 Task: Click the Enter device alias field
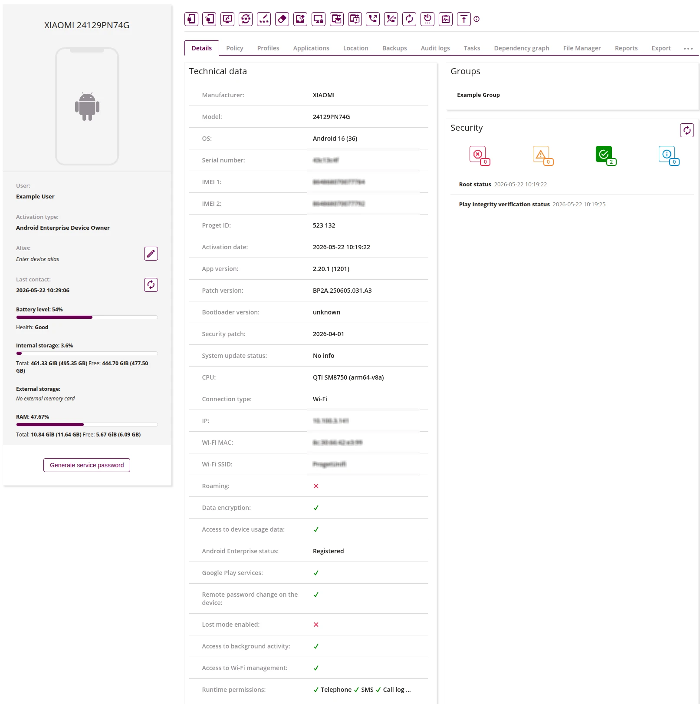[38, 259]
